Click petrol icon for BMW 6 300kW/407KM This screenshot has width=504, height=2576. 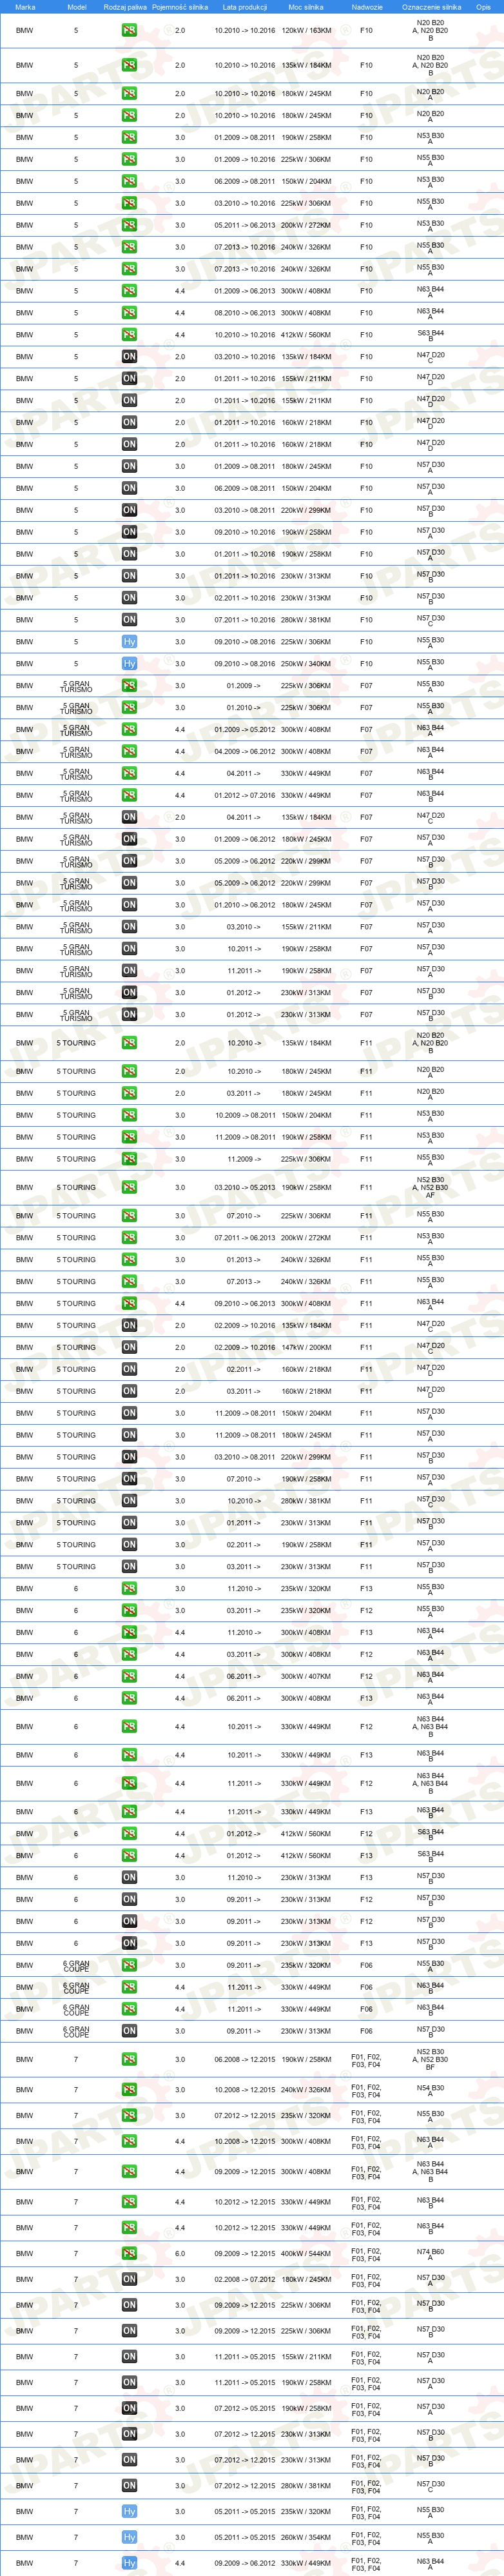(x=129, y=1676)
